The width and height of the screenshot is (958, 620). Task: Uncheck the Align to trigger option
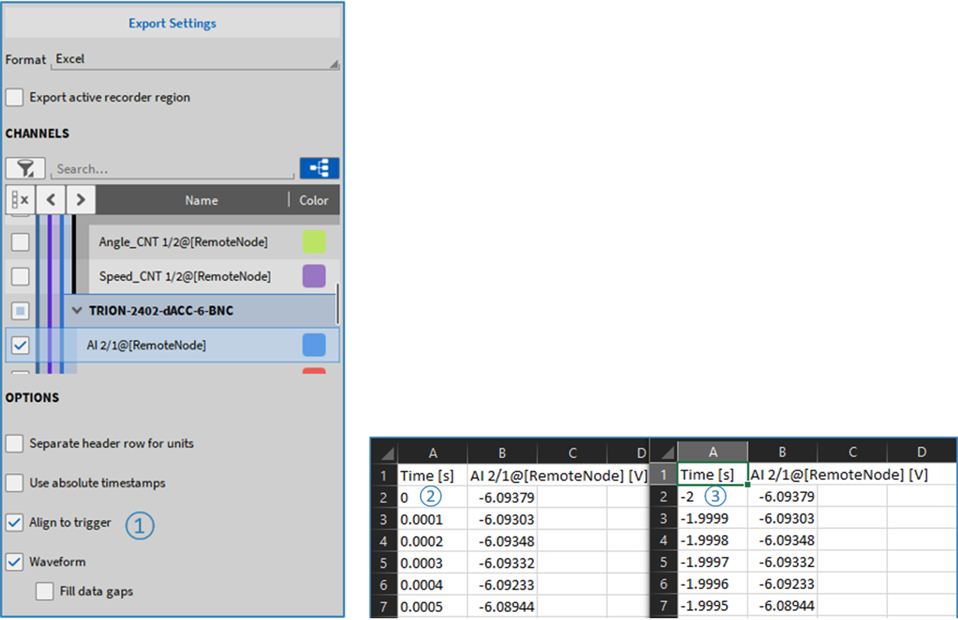click(15, 523)
